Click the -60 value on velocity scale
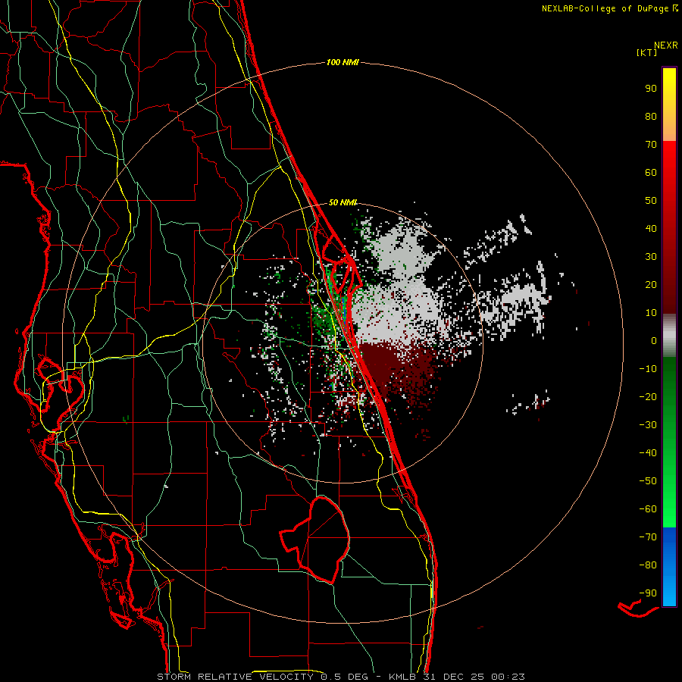Viewport: 682px width, 682px height. point(648,509)
